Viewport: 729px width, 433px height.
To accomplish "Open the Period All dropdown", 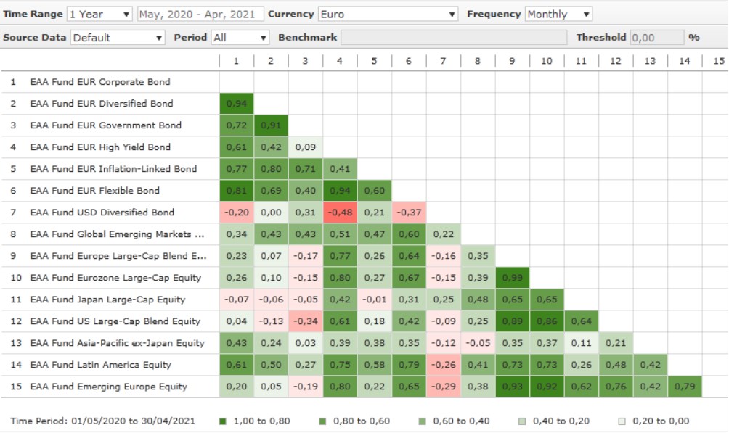I will tap(240, 38).
